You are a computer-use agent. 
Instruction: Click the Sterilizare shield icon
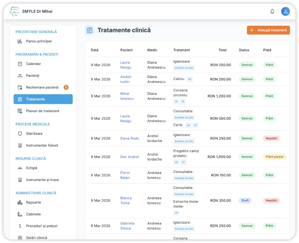(x=20, y=133)
